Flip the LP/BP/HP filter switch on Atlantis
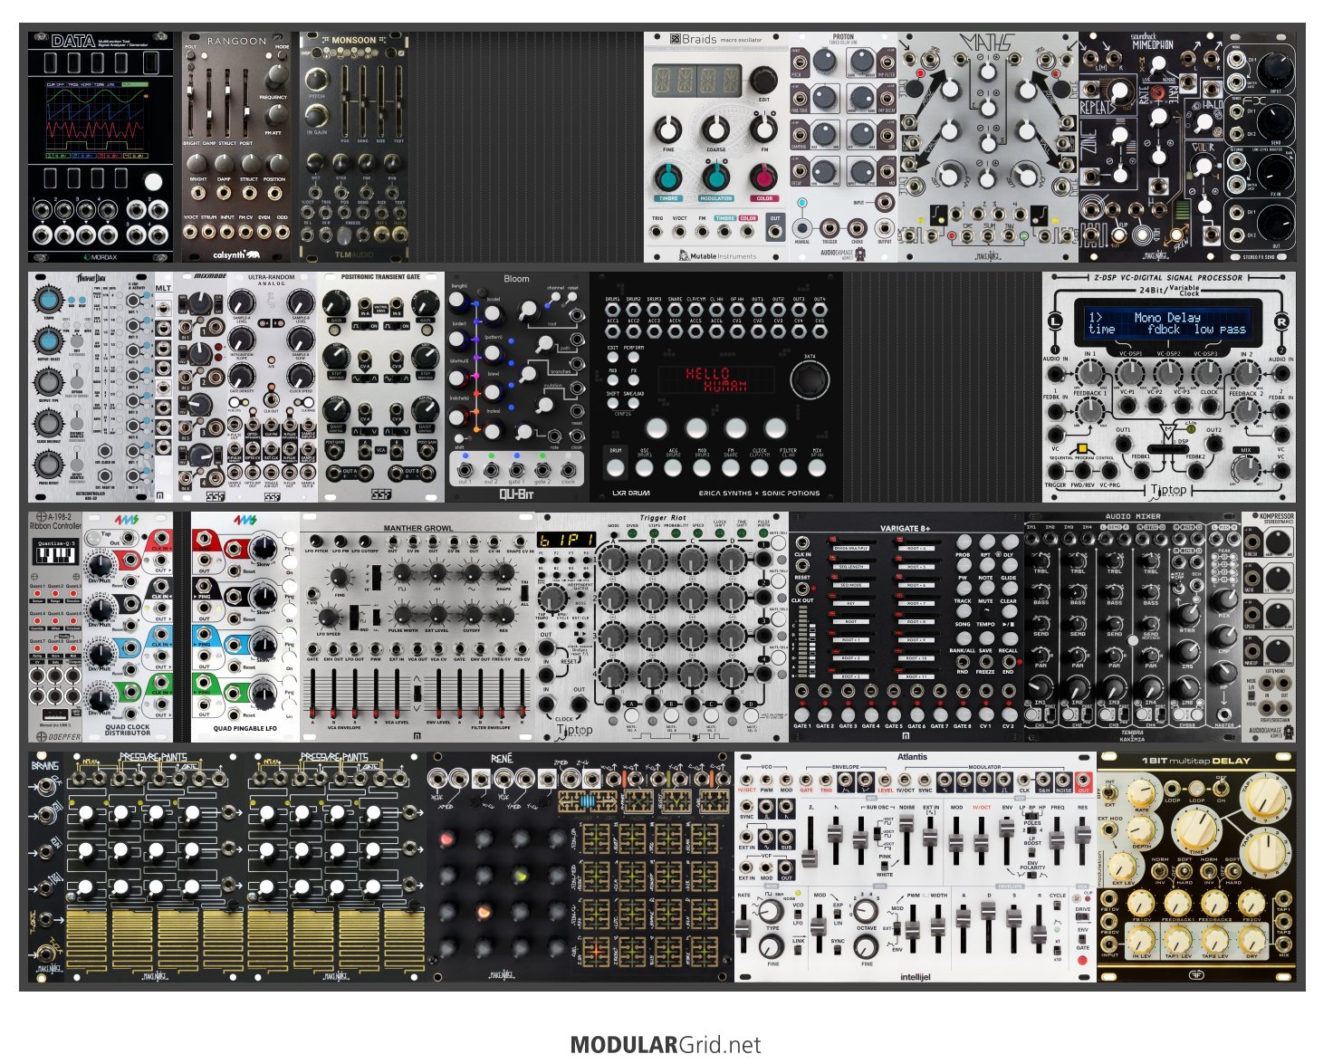Image resolution: width=1333 pixels, height=1064 pixels. coord(1032,814)
